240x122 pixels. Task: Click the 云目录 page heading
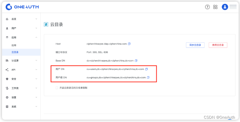(x=57, y=24)
